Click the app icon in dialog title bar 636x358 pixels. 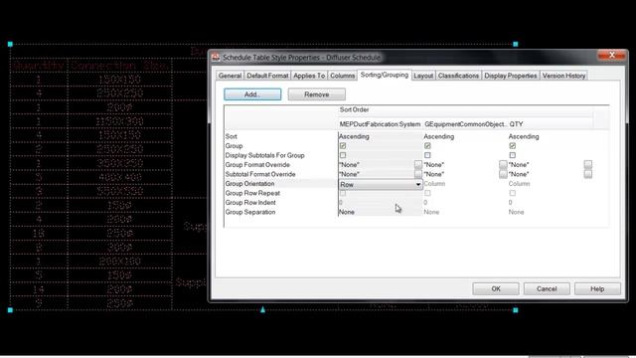click(x=216, y=58)
